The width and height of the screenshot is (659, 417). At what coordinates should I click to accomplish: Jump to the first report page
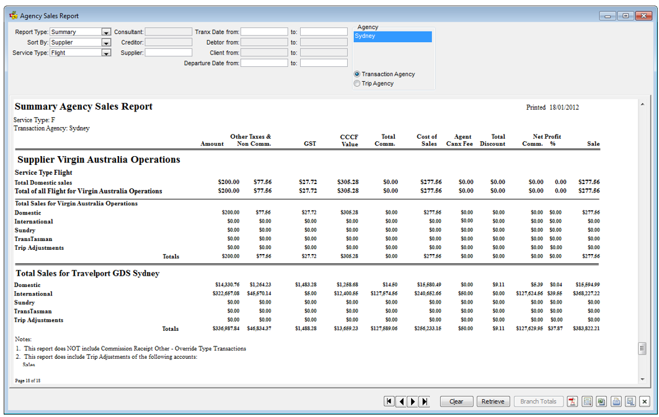389,401
